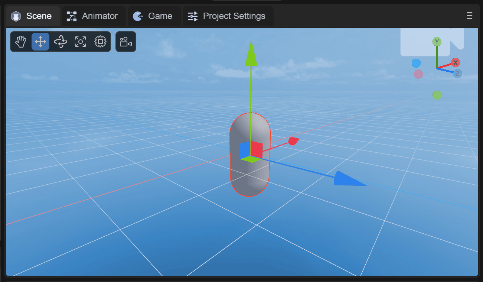
Task: Click the red square plane handle
Action: 257,150
